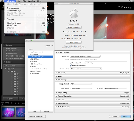Open Color Space ProPhoto RGB dropdown
This screenshot has width=134, height=121.
click(81, 88)
